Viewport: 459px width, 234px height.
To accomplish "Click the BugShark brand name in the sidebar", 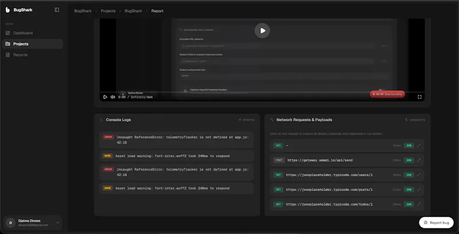I will tap(23, 10).
